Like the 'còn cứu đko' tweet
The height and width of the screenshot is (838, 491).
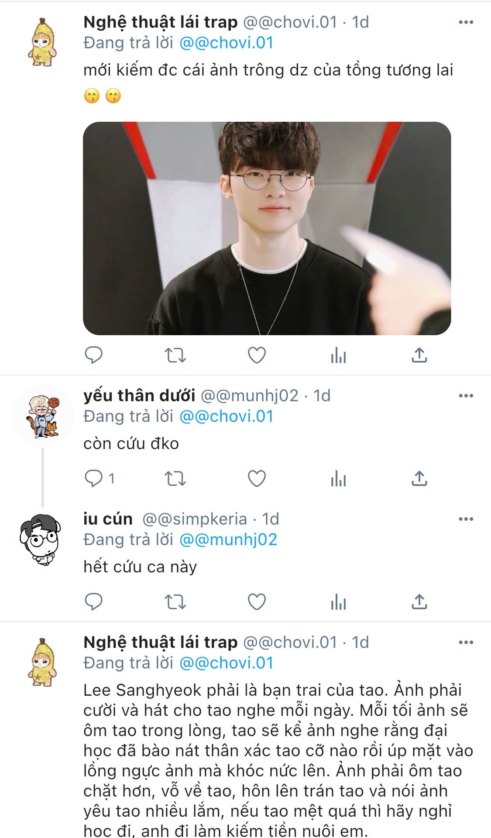pos(257,478)
